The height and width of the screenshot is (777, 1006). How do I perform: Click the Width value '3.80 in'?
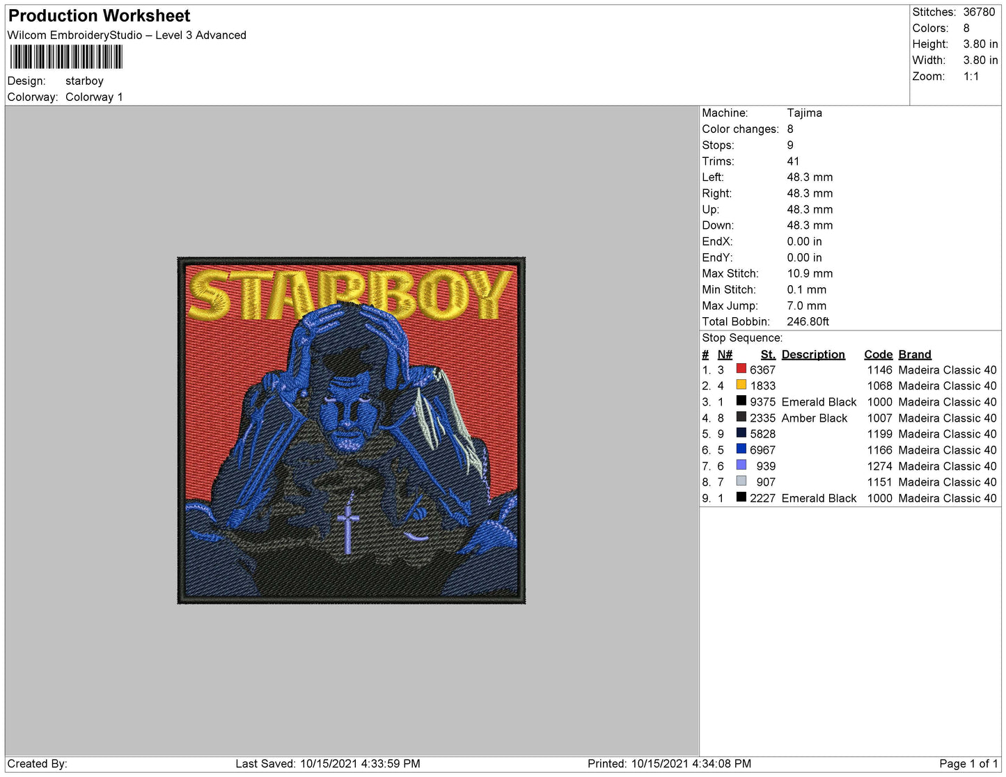pos(980,60)
